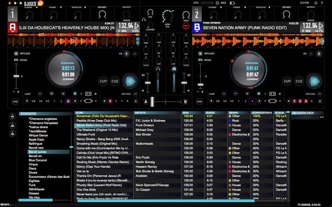Click deck B blue load indicator
The height and width of the screenshot is (207, 332).
tap(197, 27)
